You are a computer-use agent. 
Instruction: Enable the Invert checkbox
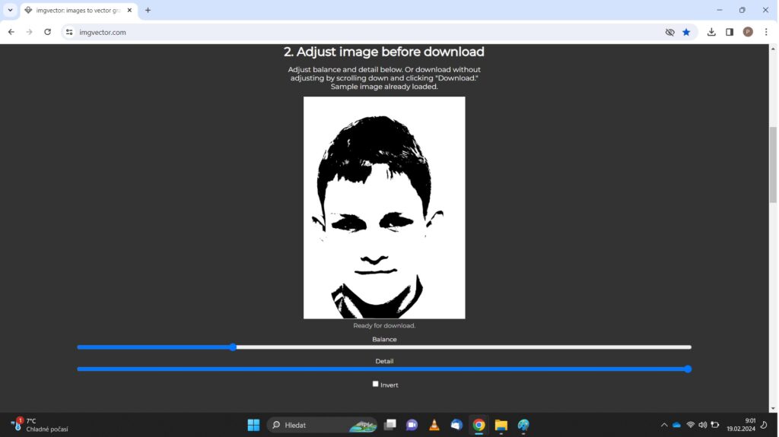[x=375, y=384]
